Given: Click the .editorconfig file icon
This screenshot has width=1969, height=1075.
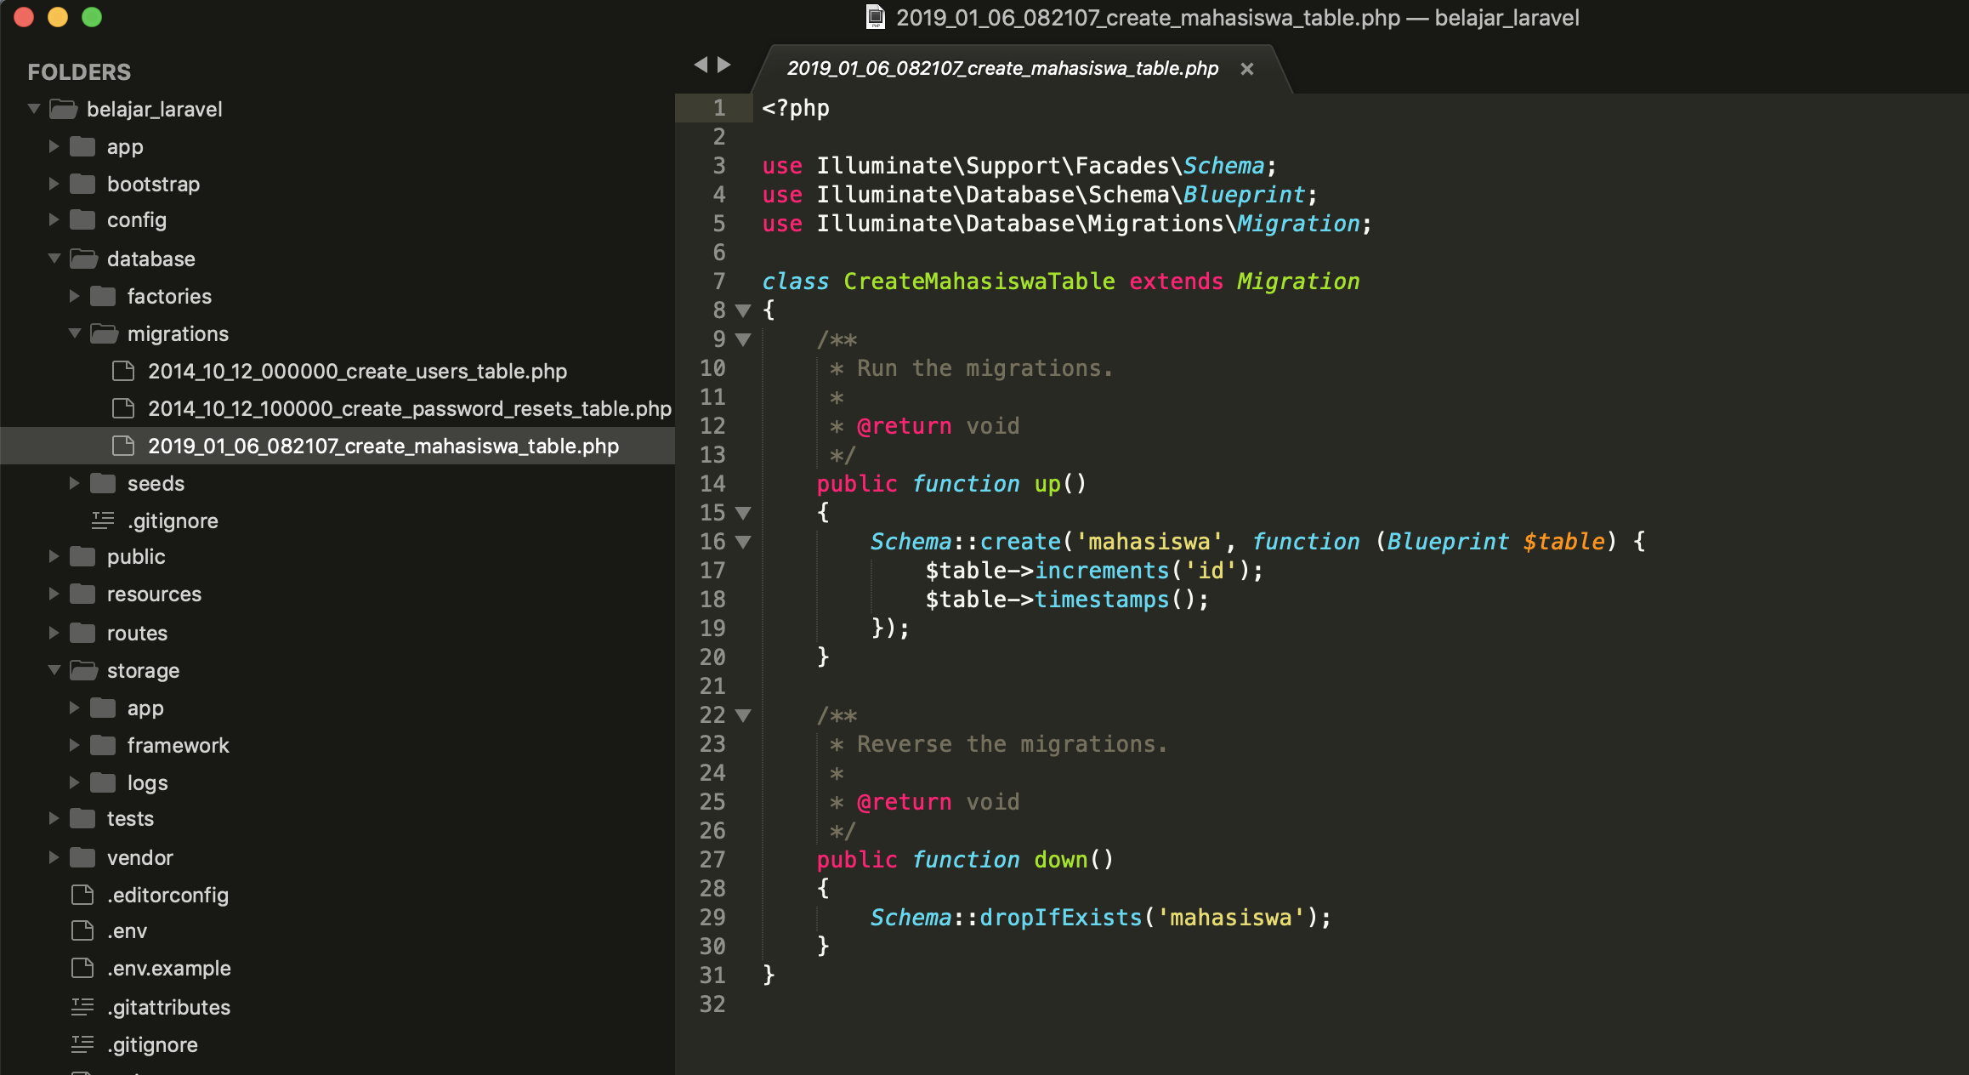Looking at the screenshot, I should [82, 895].
